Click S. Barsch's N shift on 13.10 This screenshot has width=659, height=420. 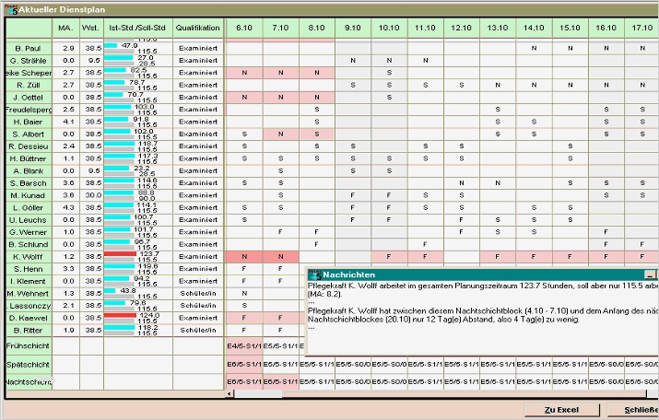497,183
